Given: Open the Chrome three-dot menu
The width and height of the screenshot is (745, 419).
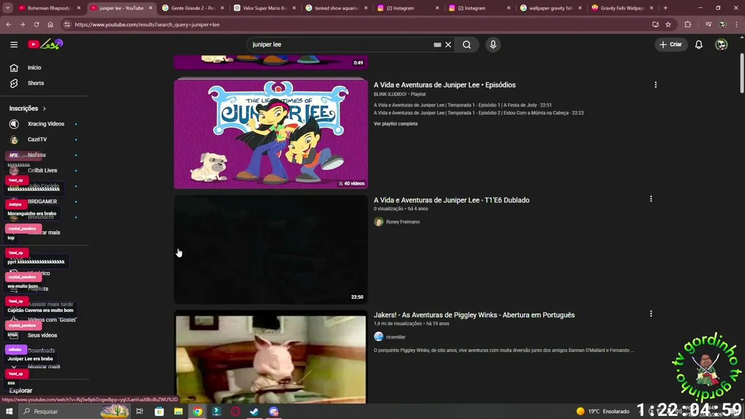Looking at the screenshot, I should 736,24.
